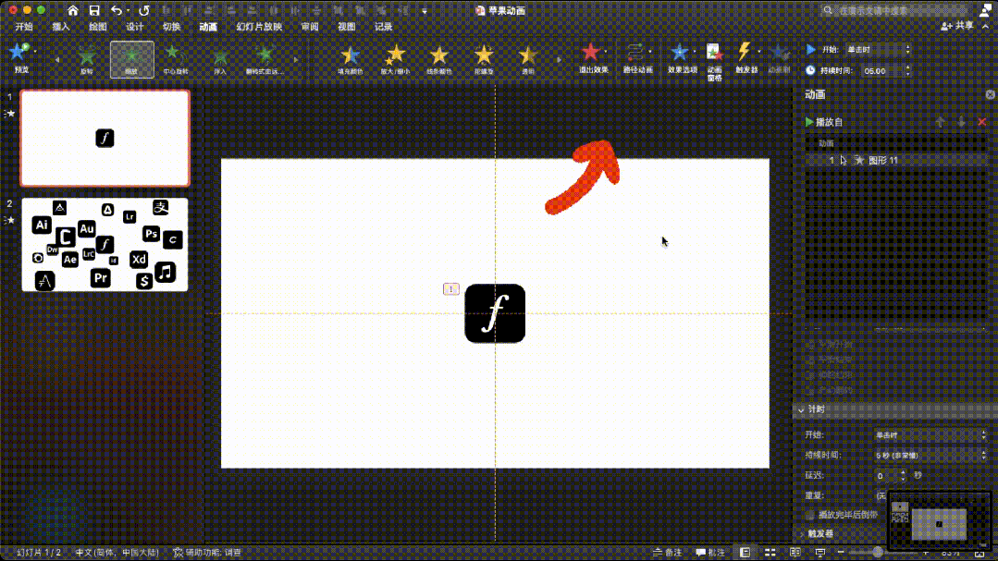The height and width of the screenshot is (561, 998).
Task: Click the zoom slider handle
Action: 878,553
